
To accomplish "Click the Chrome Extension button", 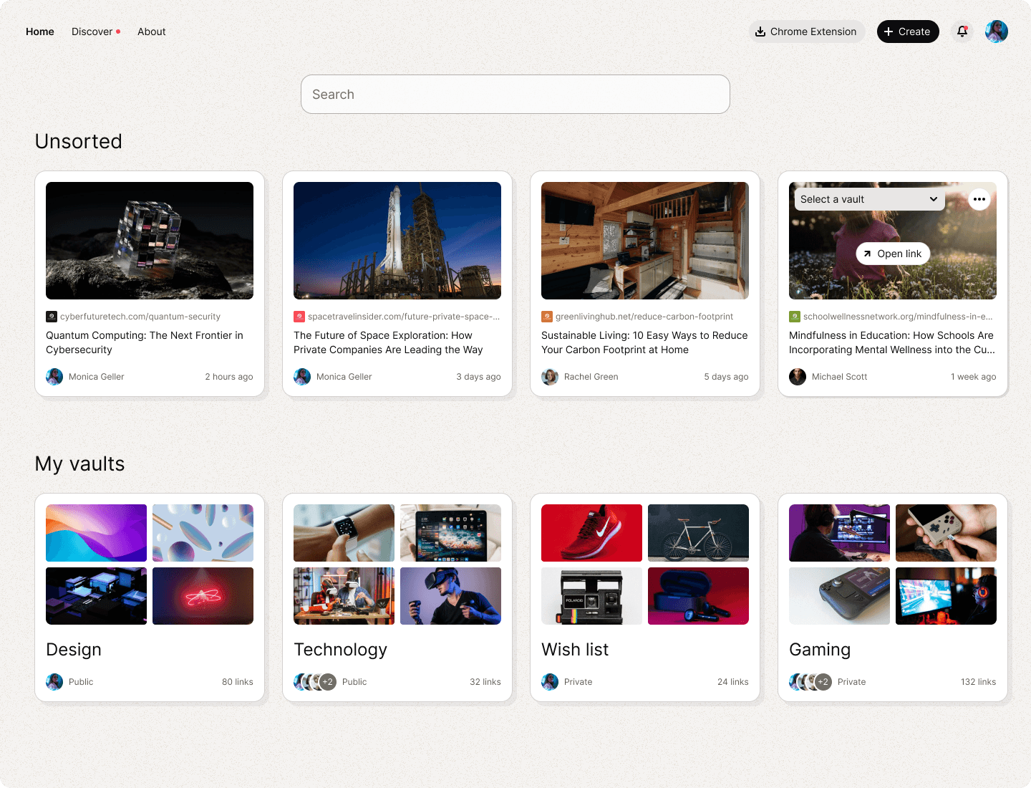I will pyautogui.click(x=806, y=32).
